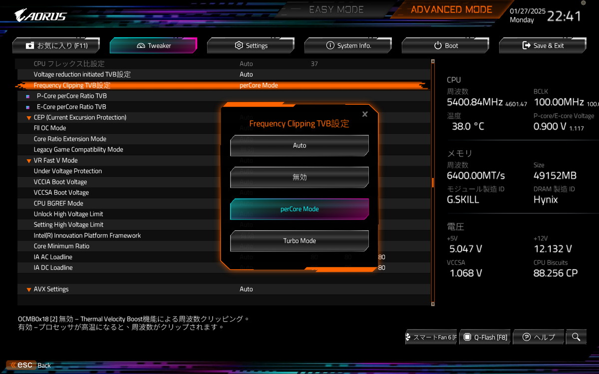Click scrollbar down arrow of settings list

point(433,304)
